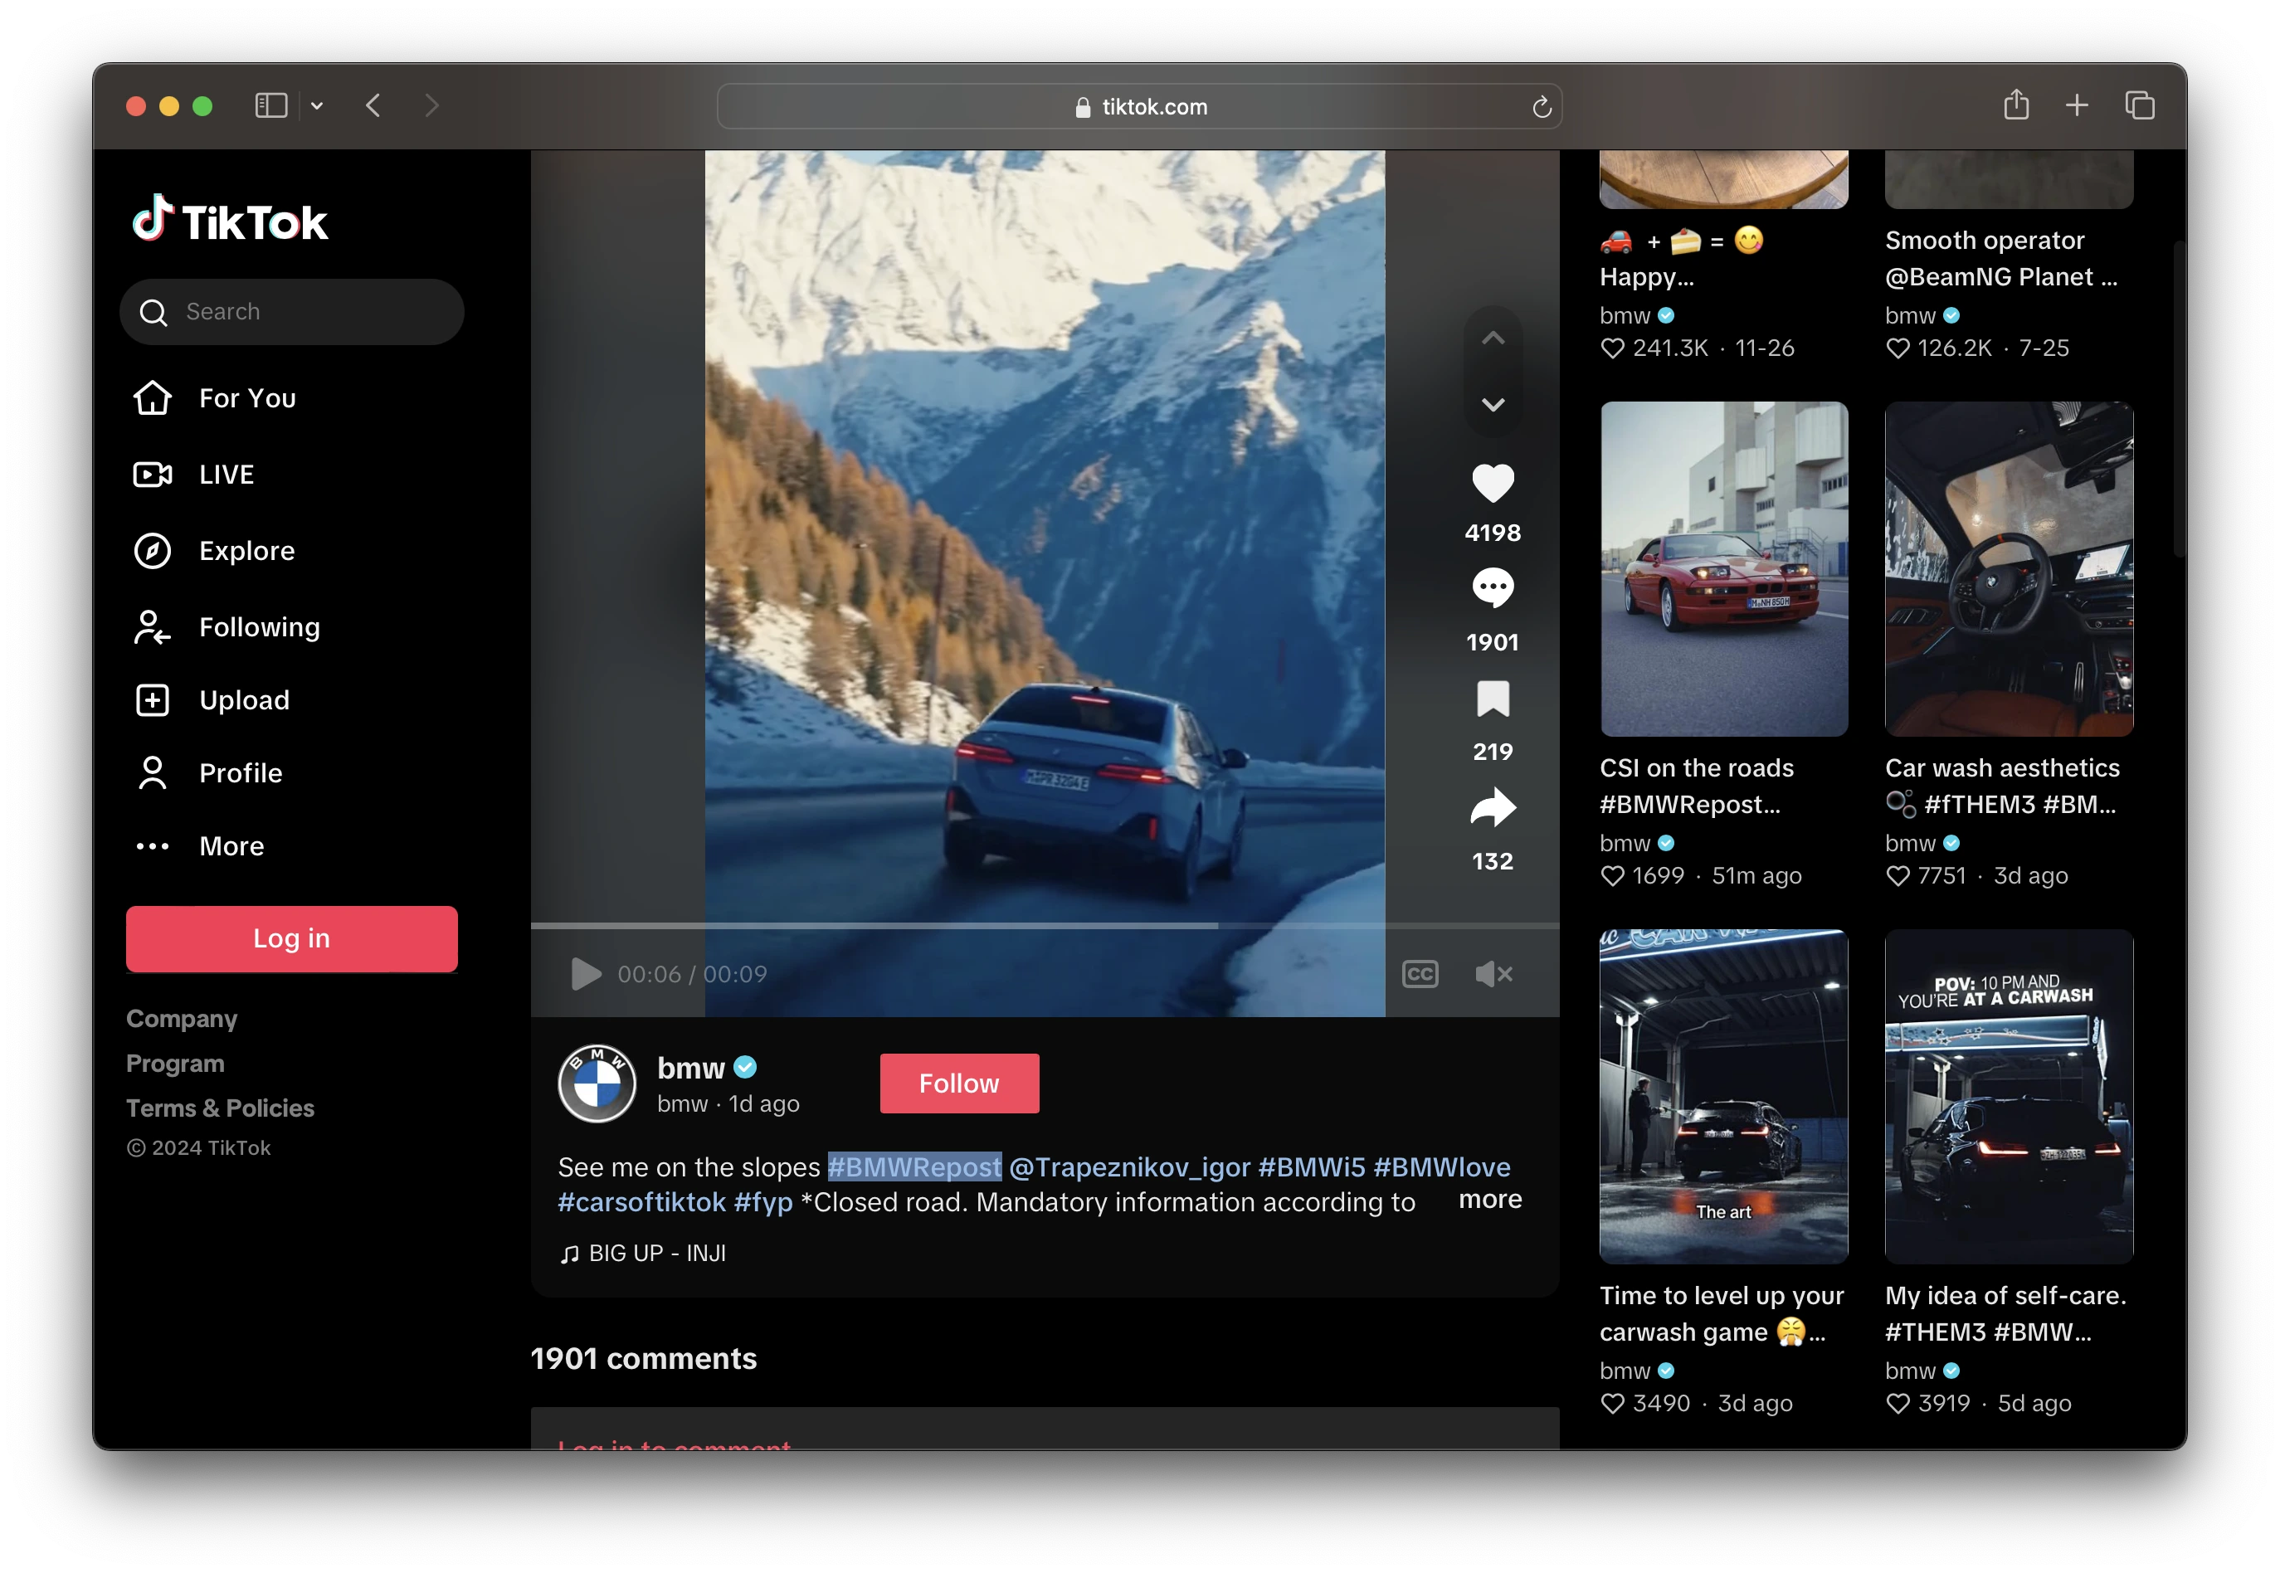The width and height of the screenshot is (2280, 1573).
Task: Click the BMW profile avatar
Action: [597, 1084]
